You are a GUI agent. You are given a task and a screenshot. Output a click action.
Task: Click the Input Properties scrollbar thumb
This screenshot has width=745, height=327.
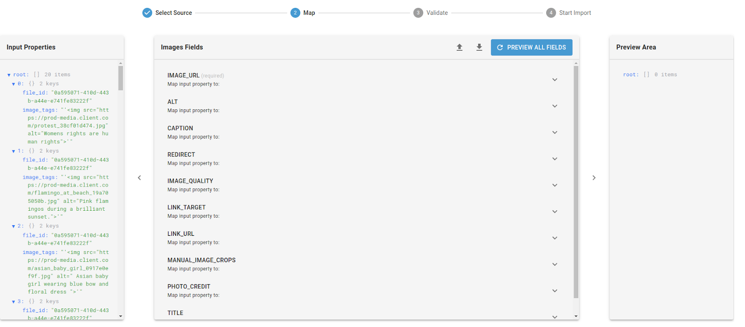[x=121, y=78]
